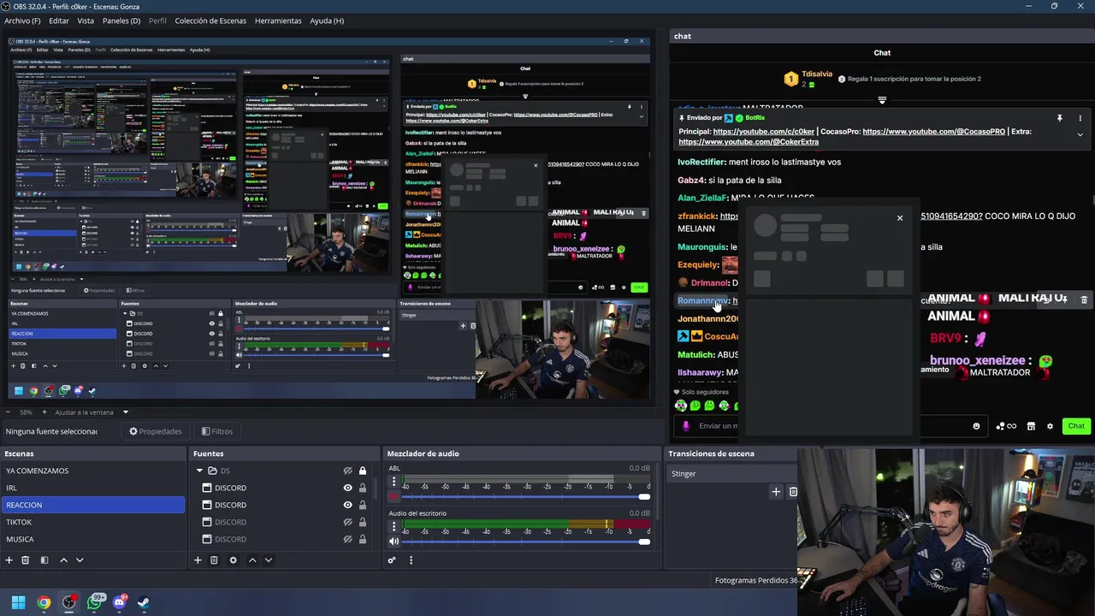Show the bottommost DISCORD source
Viewport: 1095px width, 616px height.
coord(347,539)
